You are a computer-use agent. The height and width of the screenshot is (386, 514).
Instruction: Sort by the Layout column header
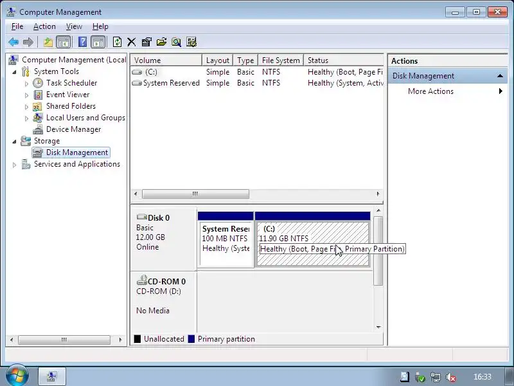click(x=218, y=60)
